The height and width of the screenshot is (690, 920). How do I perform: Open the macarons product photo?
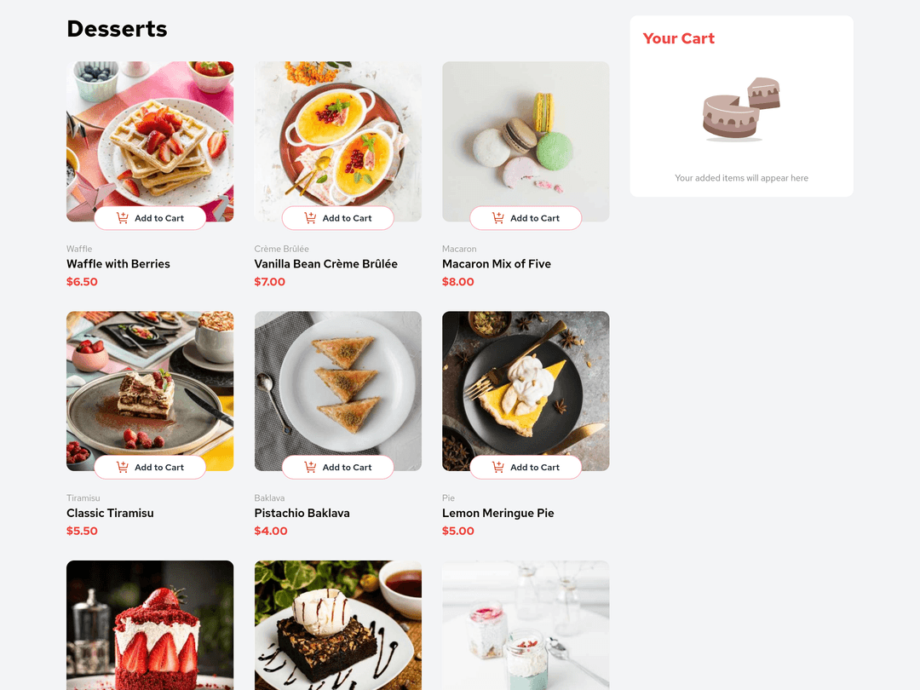[x=526, y=135]
